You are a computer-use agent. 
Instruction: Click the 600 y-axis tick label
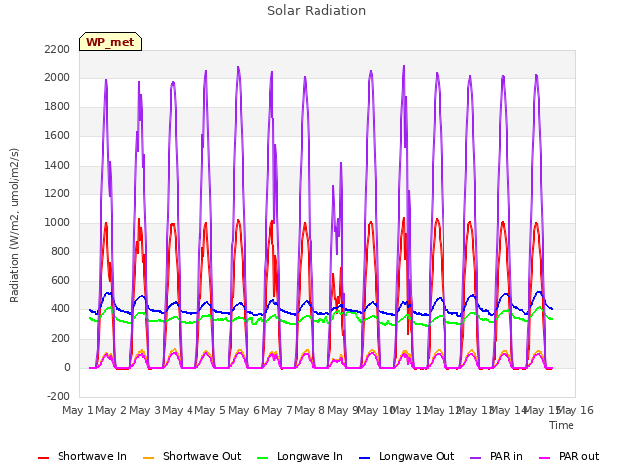(61, 280)
